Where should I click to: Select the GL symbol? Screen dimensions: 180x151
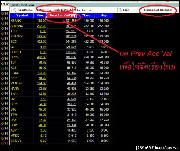[13, 47]
